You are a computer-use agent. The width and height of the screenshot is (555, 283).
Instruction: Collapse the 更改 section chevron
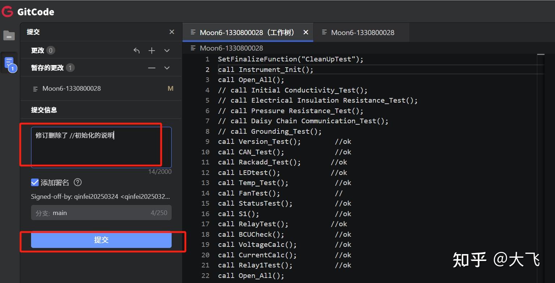(167, 50)
